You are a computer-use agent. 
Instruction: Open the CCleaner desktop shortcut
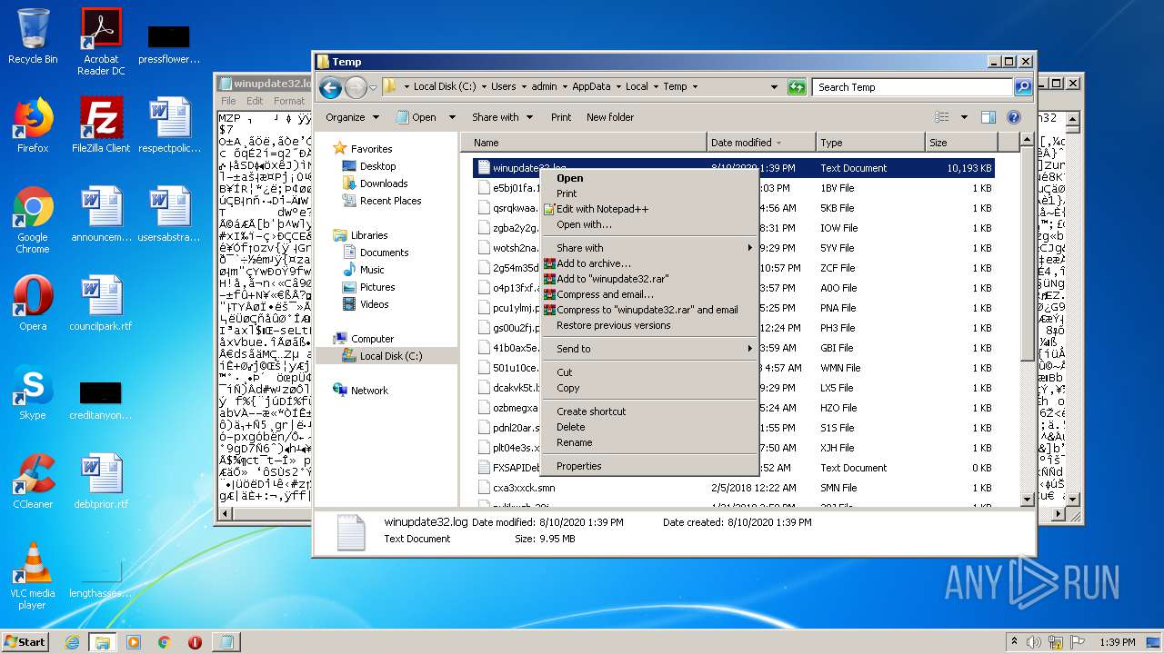click(x=33, y=481)
